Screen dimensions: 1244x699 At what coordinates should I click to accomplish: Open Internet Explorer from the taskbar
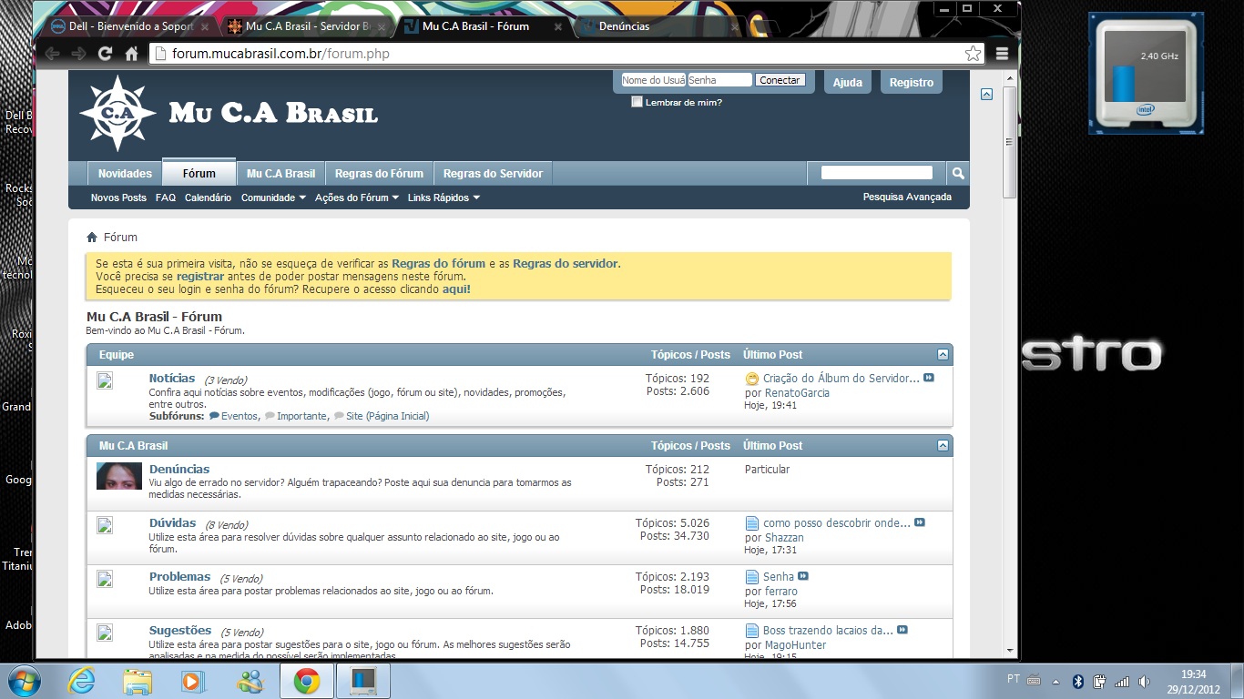[81, 681]
